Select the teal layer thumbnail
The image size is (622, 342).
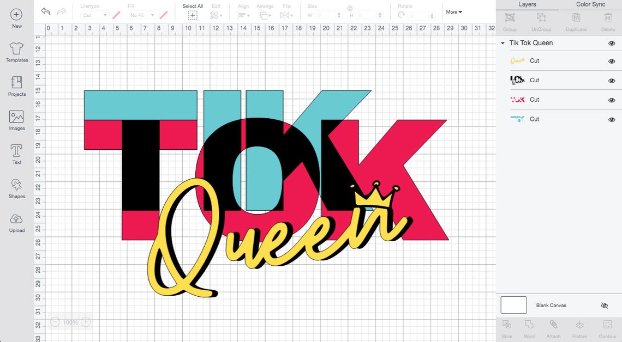[x=517, y=119]
